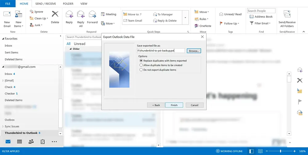Click the Ignore conversation icon
Screen dimensions: 308x155
click(x=31, y=12)
